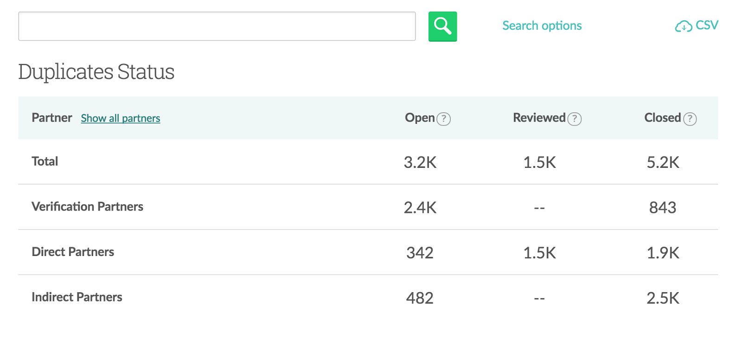Click Verification Partners closed count 843

click(663, 207)
